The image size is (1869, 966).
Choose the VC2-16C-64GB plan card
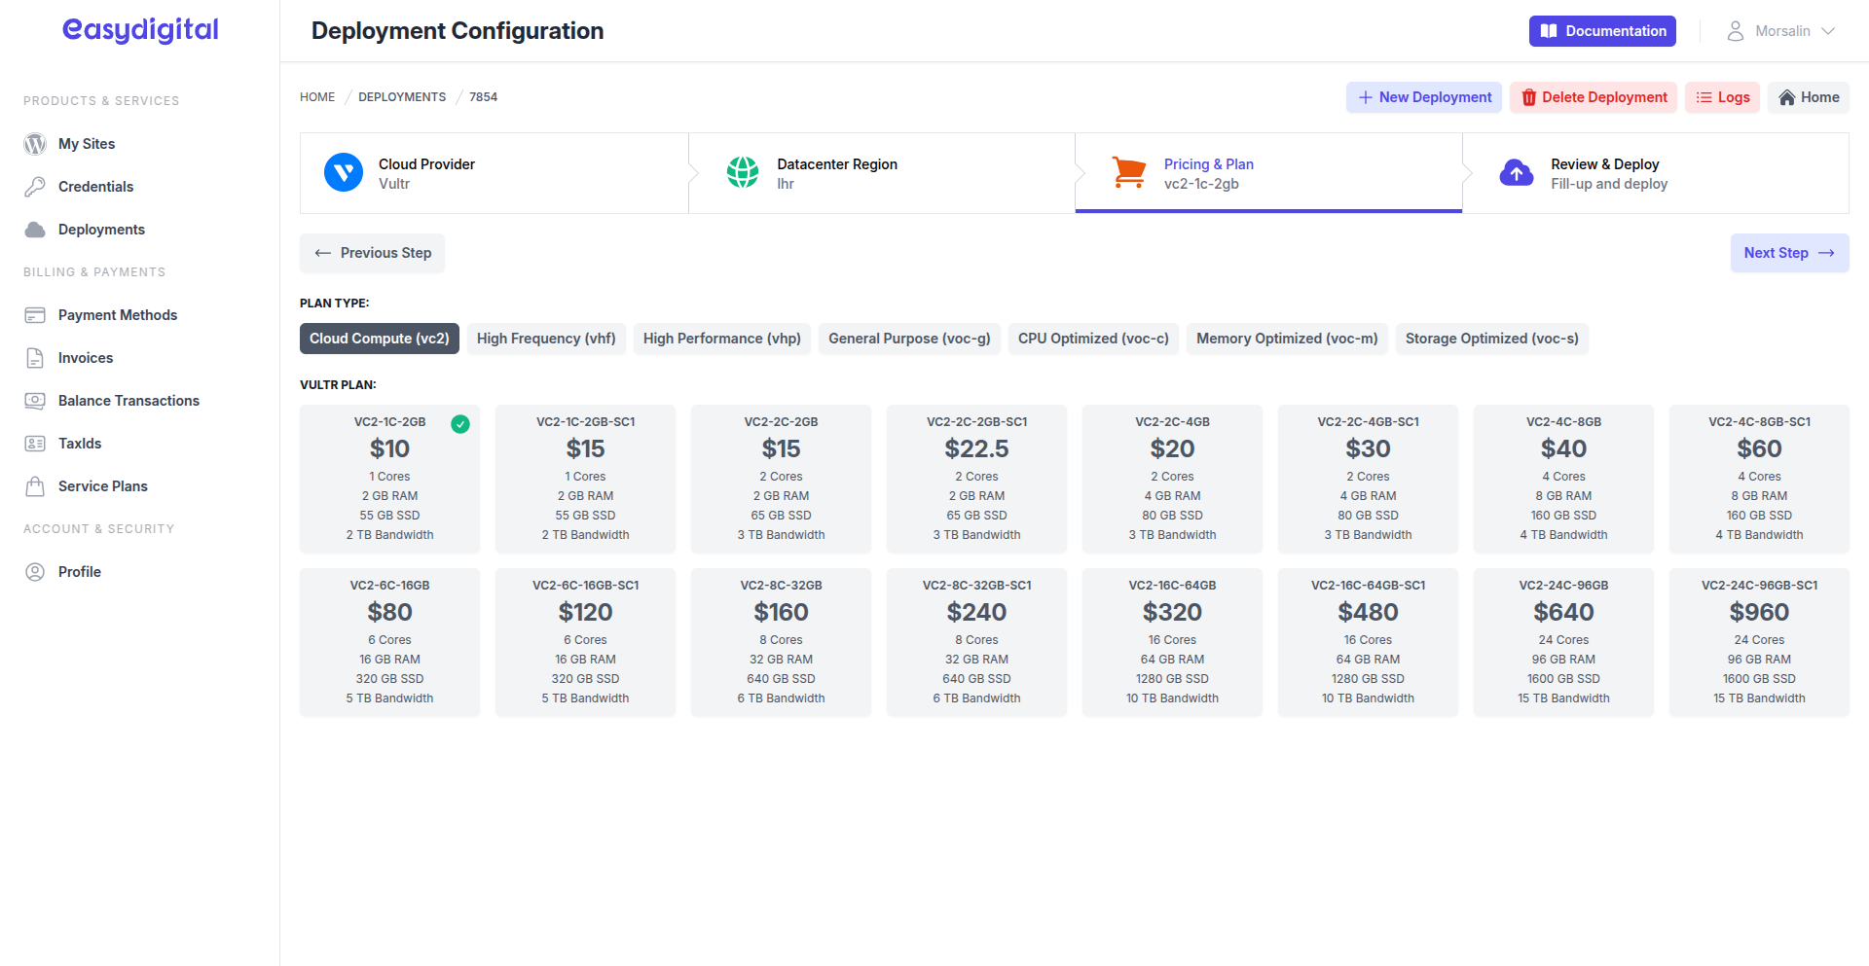click(1172, 641)
